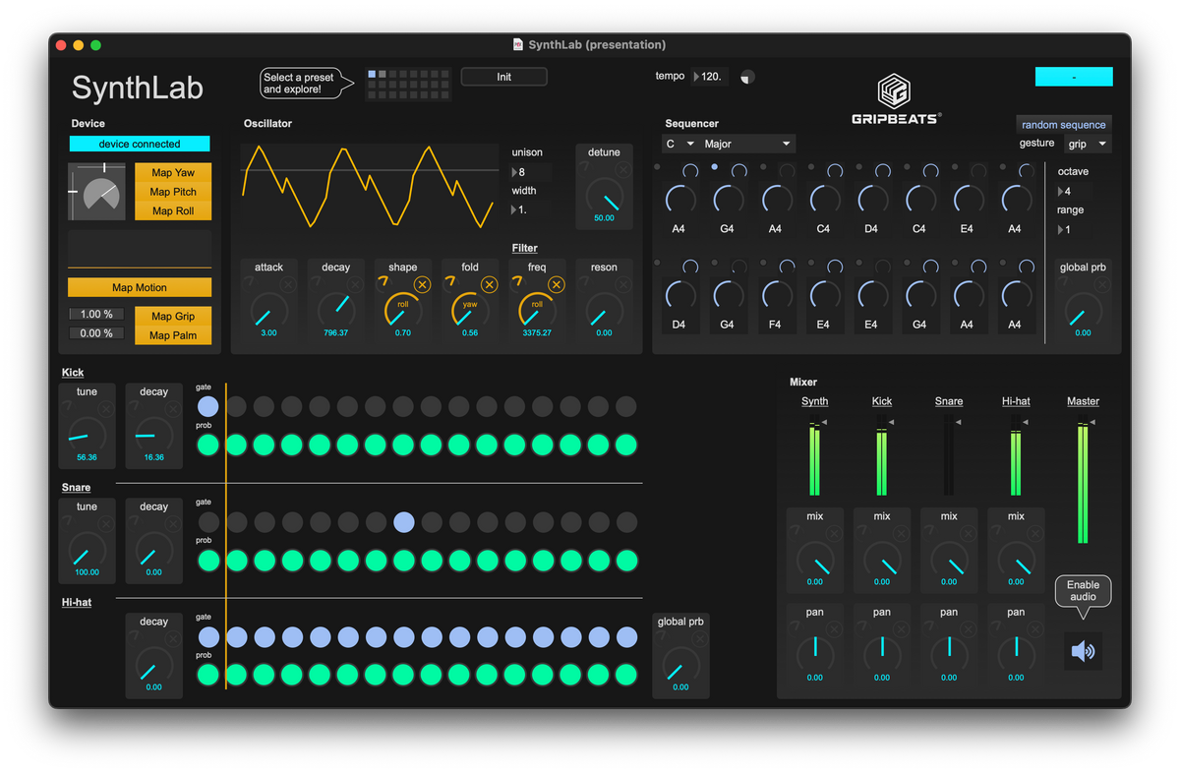
Task: Click the Map Yaw button
Action: 173,172
